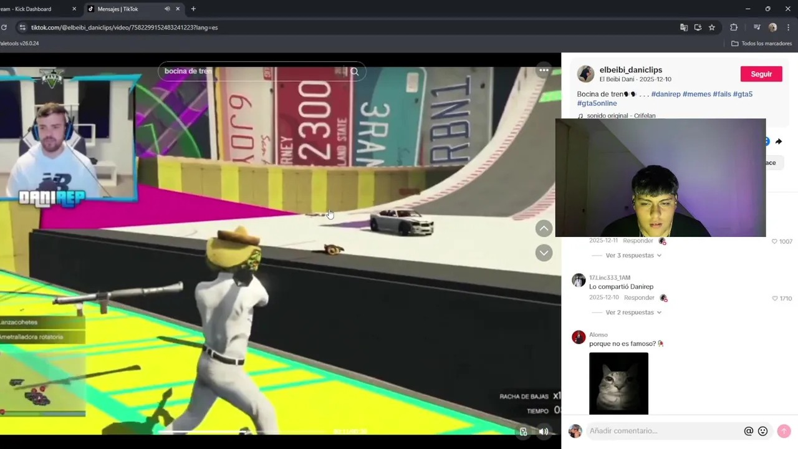Open the mention @ picker
Image resolution: width=798 pixels, height=449 pixels.
click(748, 431)
